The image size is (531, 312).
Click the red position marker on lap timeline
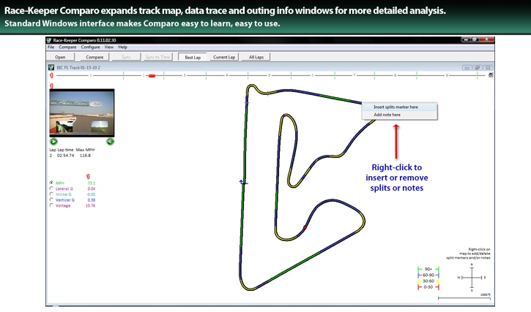(152, 75)
